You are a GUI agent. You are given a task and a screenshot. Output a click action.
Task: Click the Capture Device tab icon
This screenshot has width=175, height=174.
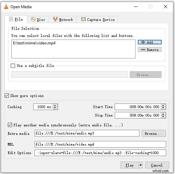click(x=83, y=19)
